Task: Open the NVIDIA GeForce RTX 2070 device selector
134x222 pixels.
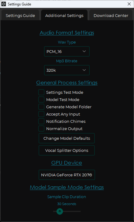Action: point(67,175)
